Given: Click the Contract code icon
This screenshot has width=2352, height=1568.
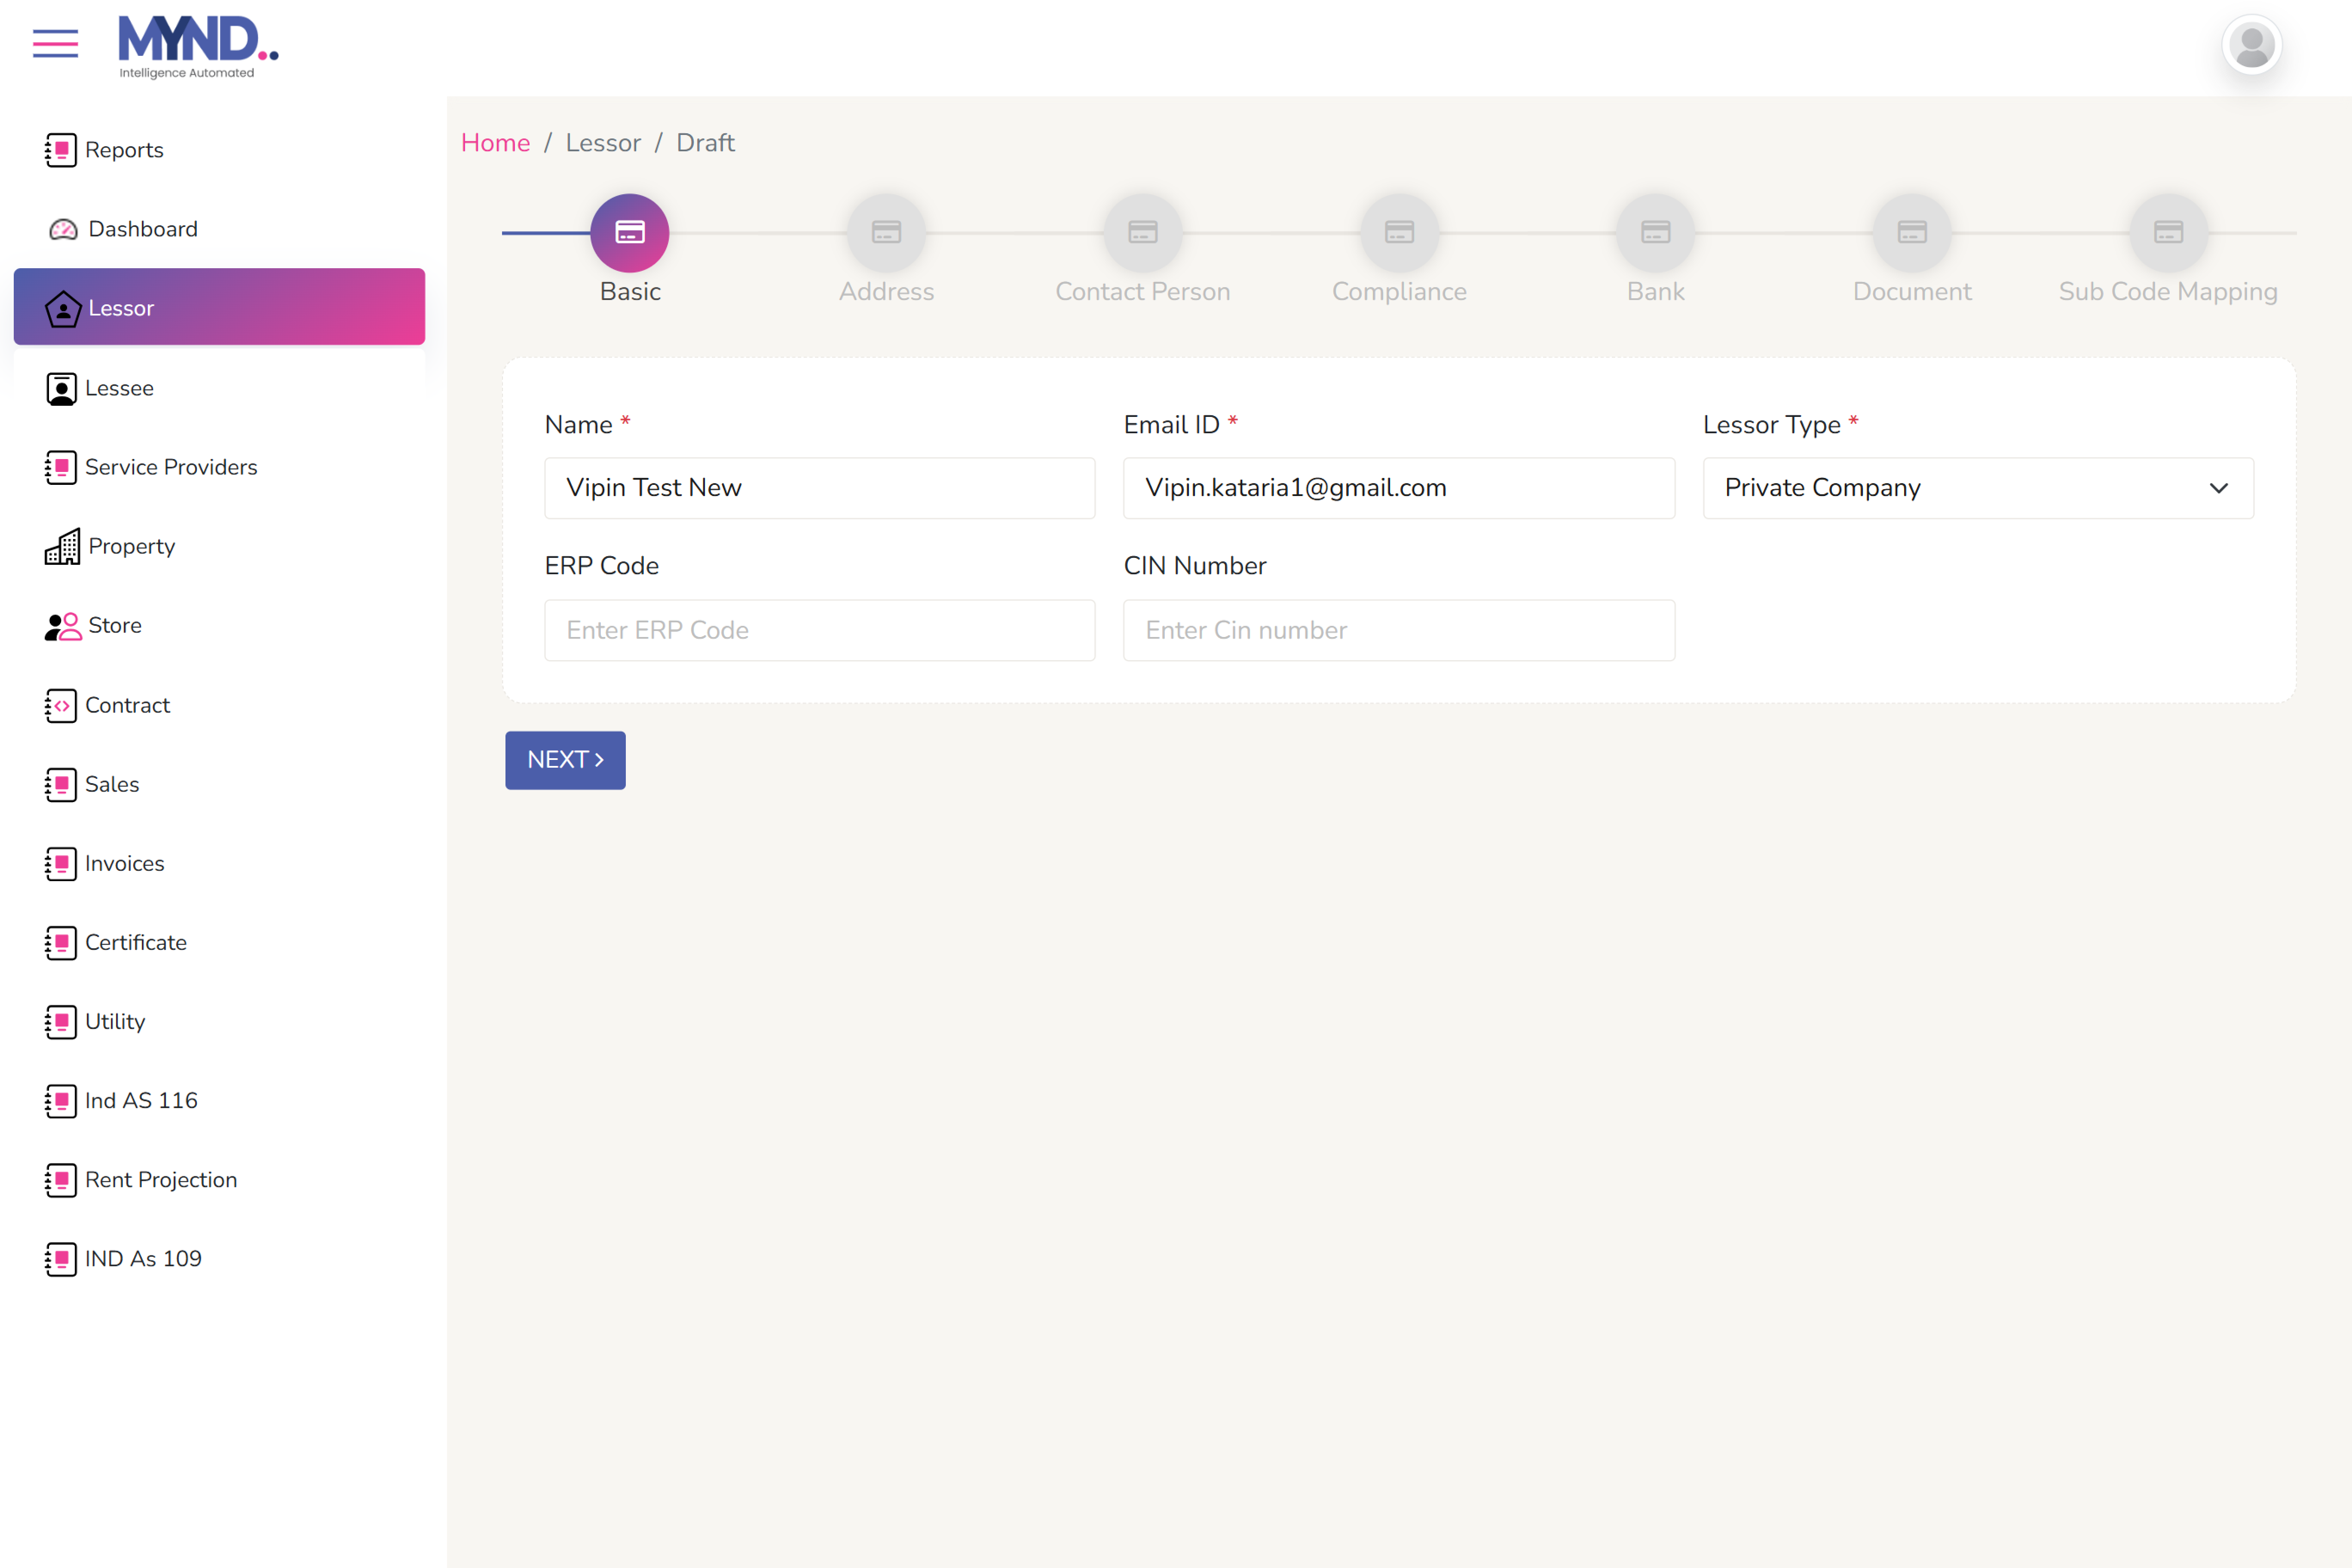Looking at the screenshot, I should click(x=61, y=705).
